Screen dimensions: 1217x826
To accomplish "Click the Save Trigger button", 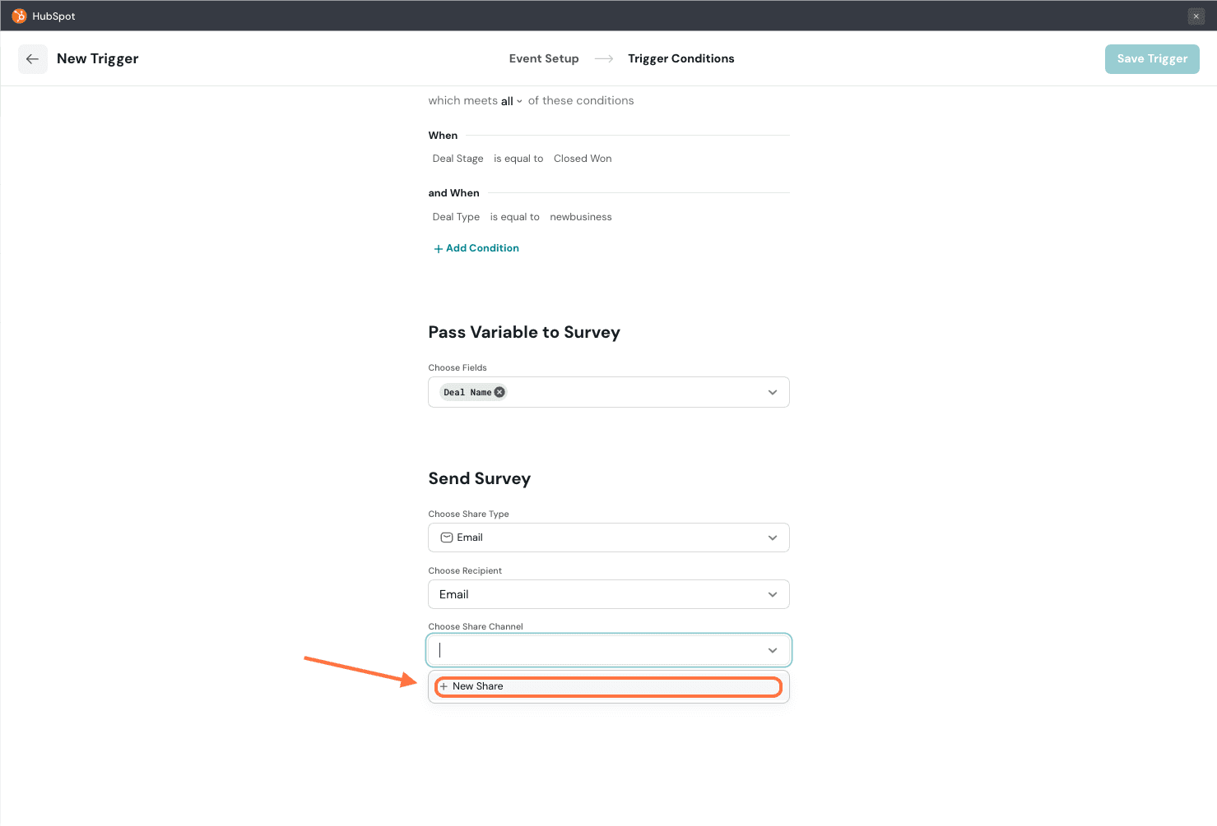I will pyautogui.click(x=1151, y=58).
